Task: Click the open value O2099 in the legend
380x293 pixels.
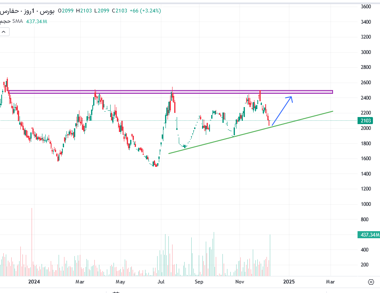Action: (66, 11)
